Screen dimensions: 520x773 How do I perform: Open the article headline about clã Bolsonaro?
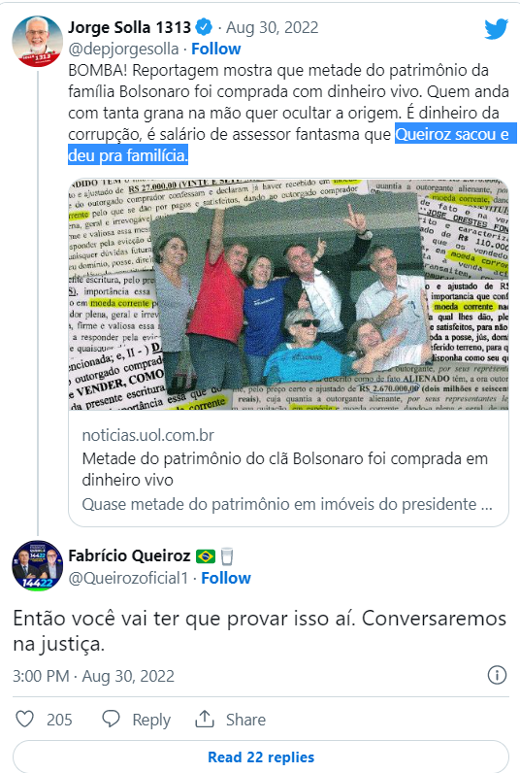pos(284,469)
